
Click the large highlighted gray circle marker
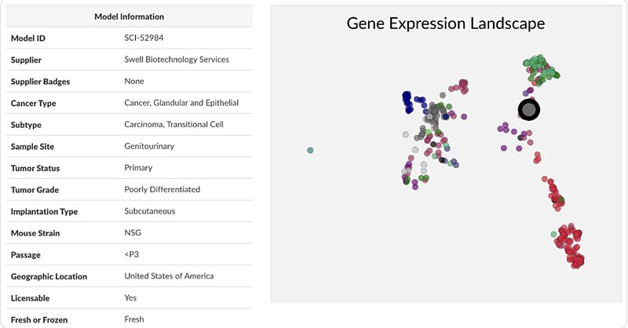528,109
